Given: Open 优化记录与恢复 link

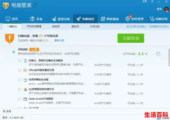Looking at the screenshot, I should pos(136,26).
